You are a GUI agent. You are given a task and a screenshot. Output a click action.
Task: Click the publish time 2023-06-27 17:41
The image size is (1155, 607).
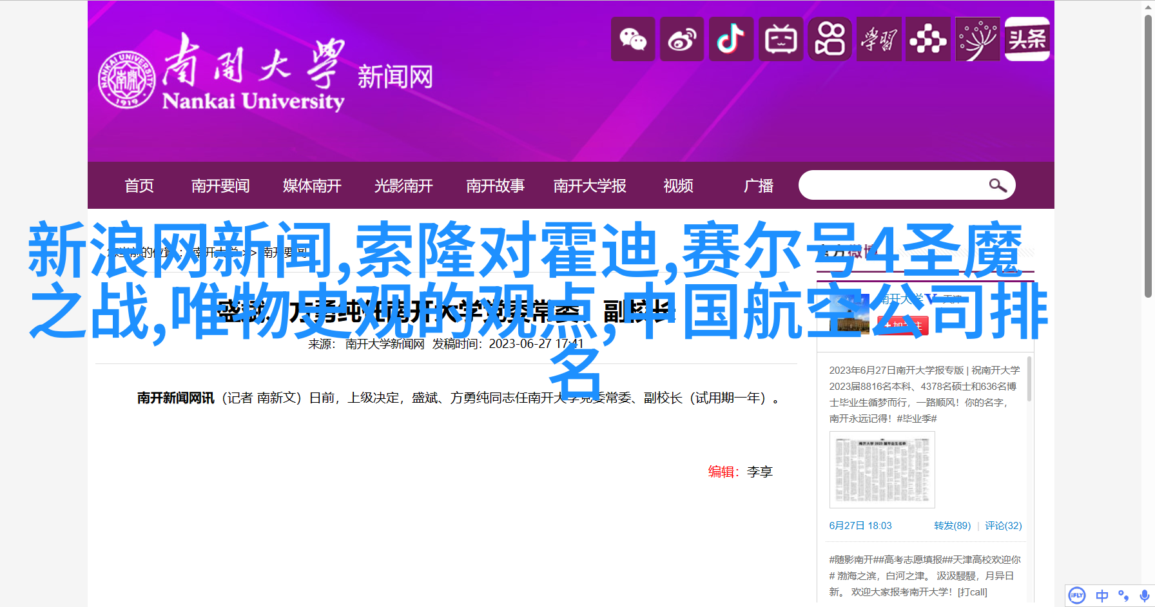pyautogui.click(x=536, y=344)
